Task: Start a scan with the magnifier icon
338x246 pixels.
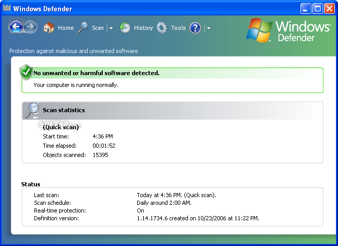Action: click(83, 27)
